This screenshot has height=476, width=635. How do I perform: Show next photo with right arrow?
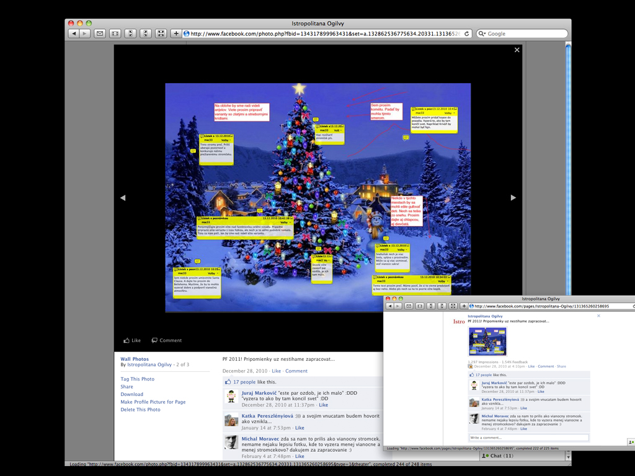[x=513, y=198]
